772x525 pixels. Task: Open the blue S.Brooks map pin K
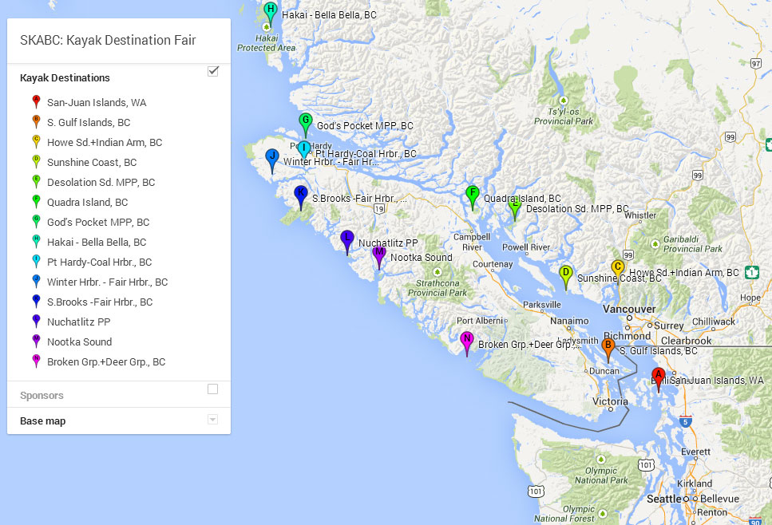coord(301,194)
